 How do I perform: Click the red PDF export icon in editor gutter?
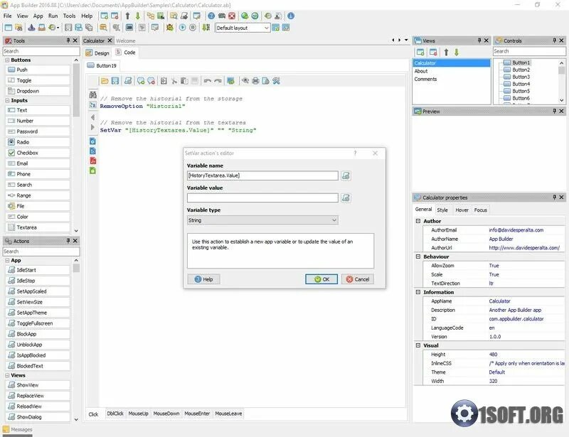(x=93, y=161)
